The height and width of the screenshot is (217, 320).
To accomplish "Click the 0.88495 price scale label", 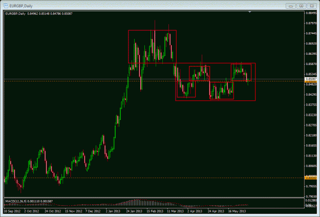I will pos(311,13).
